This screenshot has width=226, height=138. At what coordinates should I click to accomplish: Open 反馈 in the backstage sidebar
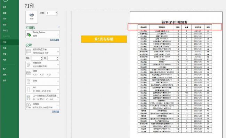coord(5,75)
